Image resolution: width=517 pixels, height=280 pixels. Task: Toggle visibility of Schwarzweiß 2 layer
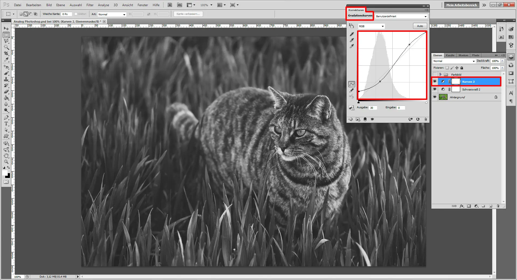click(435, 89)
